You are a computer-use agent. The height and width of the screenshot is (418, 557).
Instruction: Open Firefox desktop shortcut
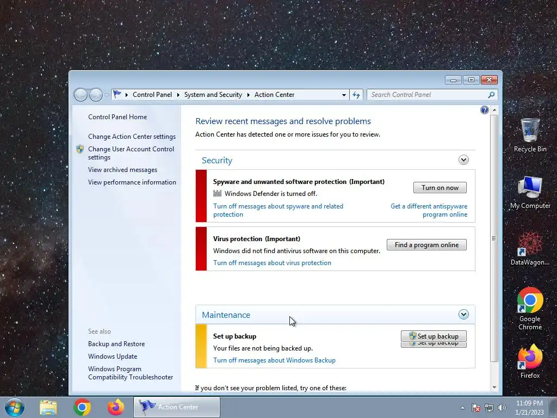point(530,361)
